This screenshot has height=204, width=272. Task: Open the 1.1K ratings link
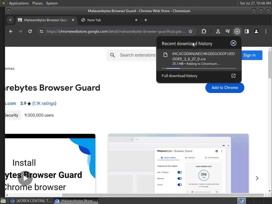(x=44, y=103)
